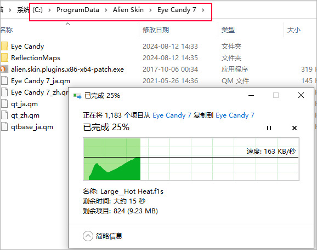Click the 应用程序 type cell
This screenshot has width=317, height=250.
(x=235, y=69)
